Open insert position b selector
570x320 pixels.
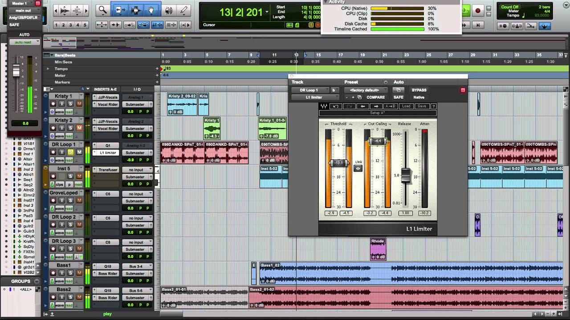pos(334,90)
